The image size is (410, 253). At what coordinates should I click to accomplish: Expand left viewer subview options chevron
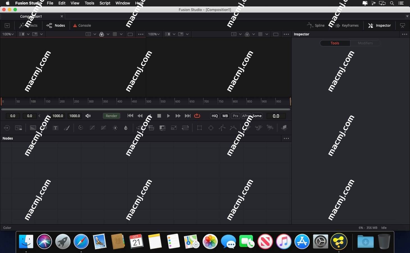[x=41, y=34]
